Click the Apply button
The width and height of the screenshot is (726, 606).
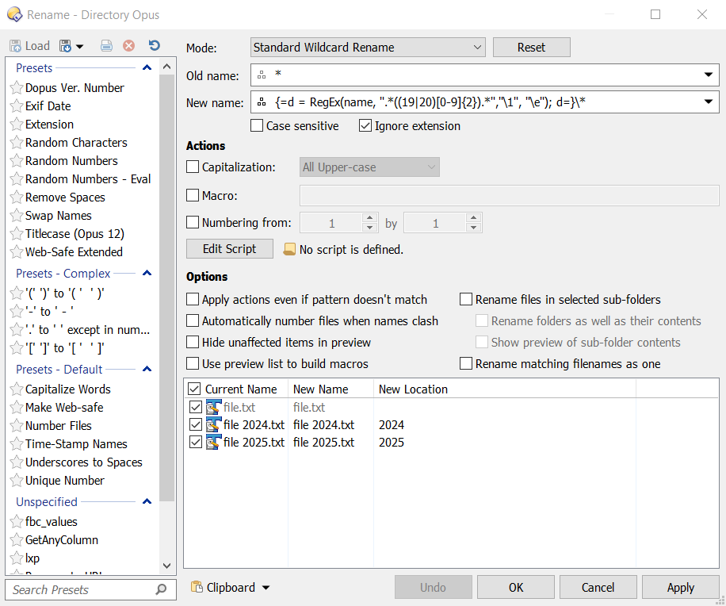tap(681, 588)
